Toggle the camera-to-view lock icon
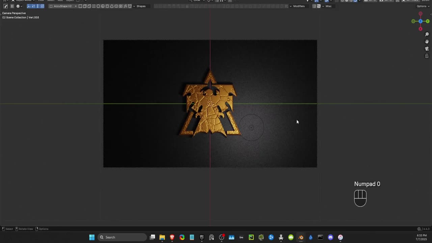The height and width of the screenshot is (243, 432). tap(427, 56)
